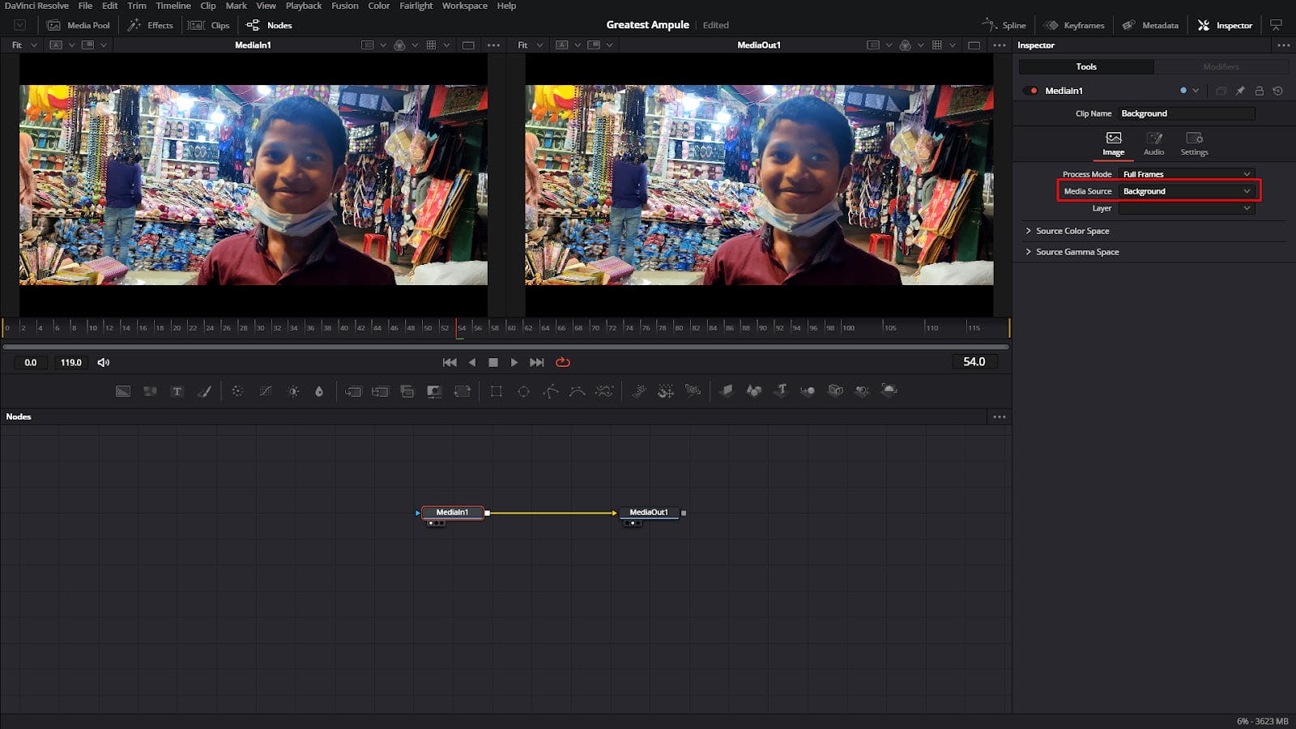1296x729 pixels.
Task: Select the MediaOut1 node in the graph
Action: pos(648,512)
